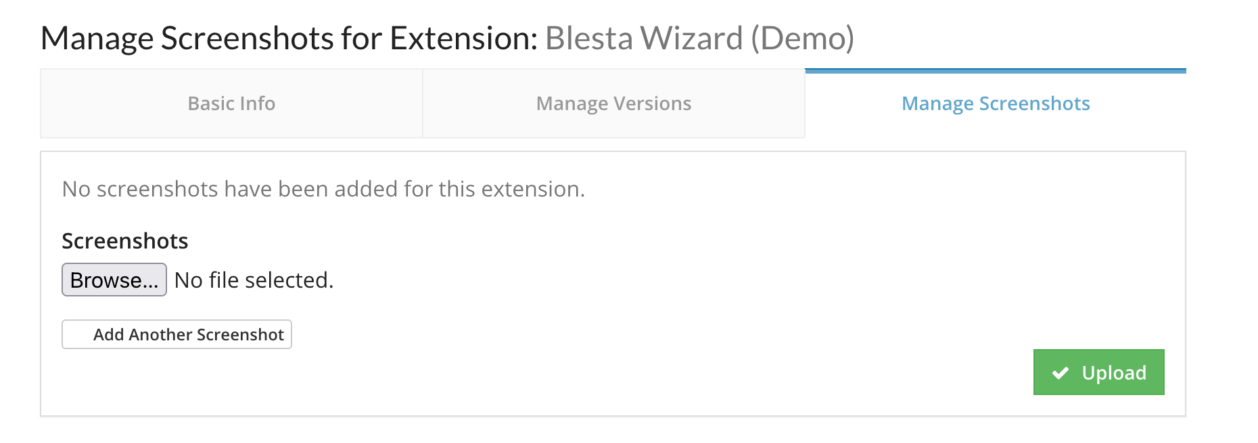Click the 'No file selected.' text
1258x443 pixels.
click(254, 280)
